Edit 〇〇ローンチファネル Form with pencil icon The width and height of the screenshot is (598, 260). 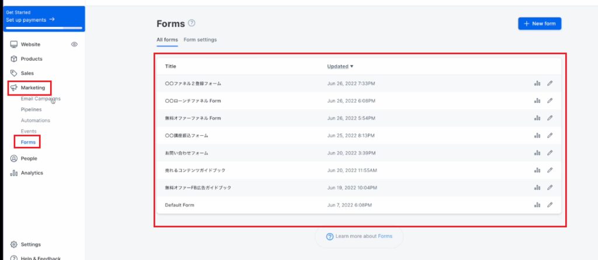pos(550,100)
